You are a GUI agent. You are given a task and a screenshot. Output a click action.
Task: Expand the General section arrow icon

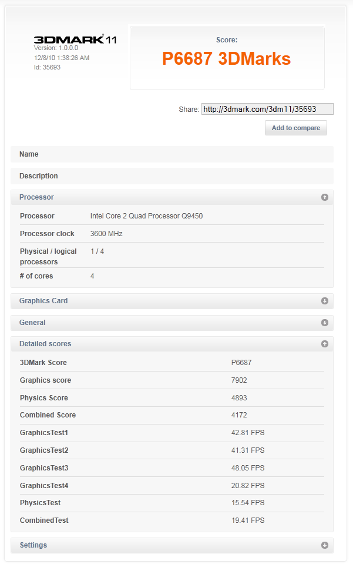(x=325, y=323)
